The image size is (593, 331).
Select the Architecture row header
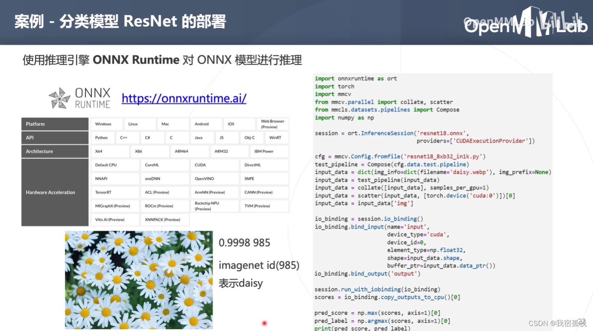55,151
